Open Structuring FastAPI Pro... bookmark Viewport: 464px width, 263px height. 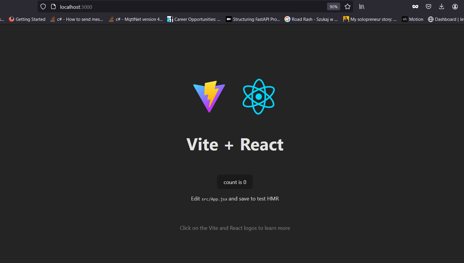[253, 19]
